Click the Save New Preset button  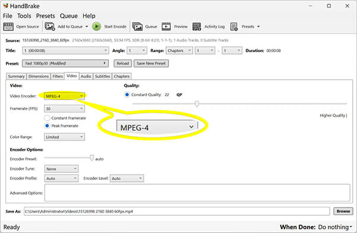pyautogui.click(x=151, y=63)
